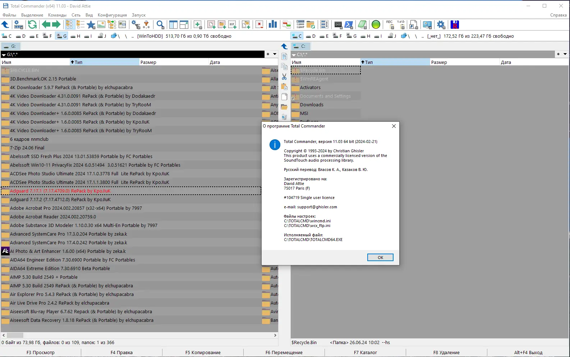Open the DOS command prompt icon
This screenshot has height=357, width=570.
338,24
